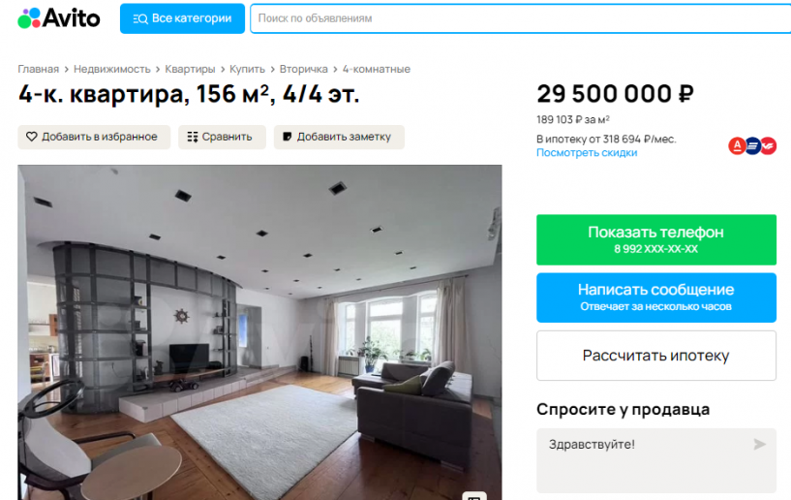
Task: Click Посмотреть скидки link
Action: coord(587,152)
